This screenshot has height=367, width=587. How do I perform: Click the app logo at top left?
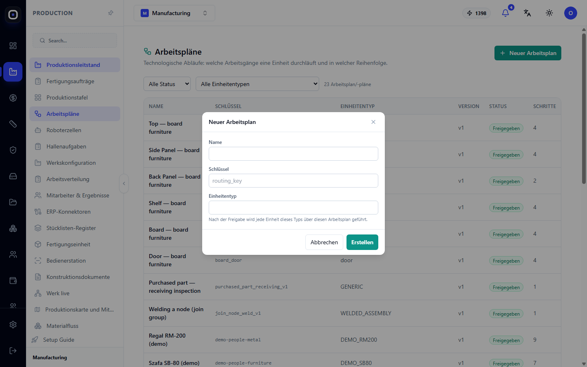click(13, 15)
